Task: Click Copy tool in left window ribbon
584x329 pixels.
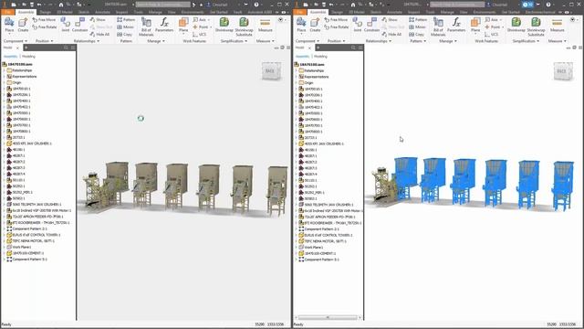Action: (x=125, y=35)
